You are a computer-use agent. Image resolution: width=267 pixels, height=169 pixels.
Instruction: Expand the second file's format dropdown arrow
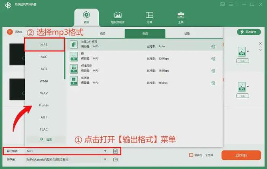point(248,87)
